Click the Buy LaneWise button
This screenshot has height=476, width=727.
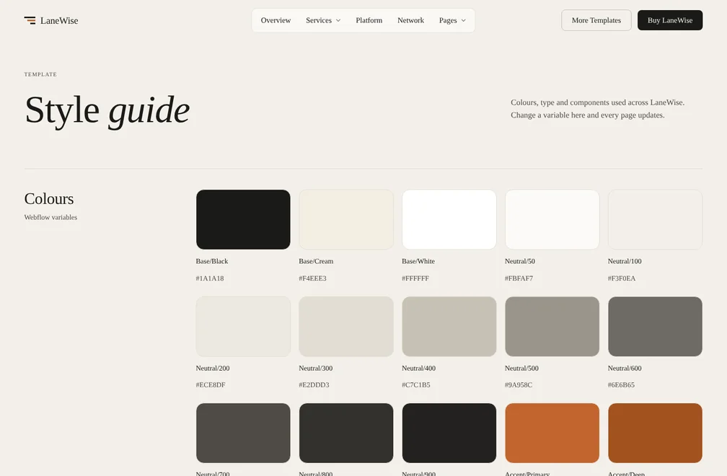[x=670, y=20]
